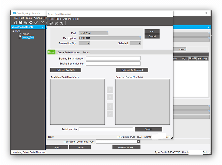Screen dimensions: 222x165
Task: Click the Refresh icon in Quantity Adjustments toolbar
Action: 31,22
